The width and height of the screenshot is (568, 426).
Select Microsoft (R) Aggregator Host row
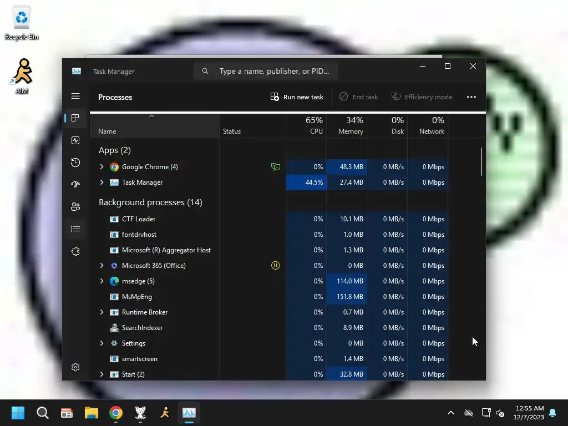(x=269, y=250)
